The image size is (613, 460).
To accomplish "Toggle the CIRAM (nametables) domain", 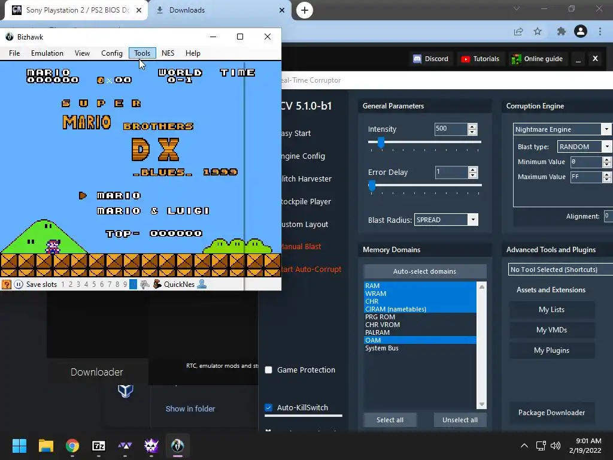I will pos(420,309).
